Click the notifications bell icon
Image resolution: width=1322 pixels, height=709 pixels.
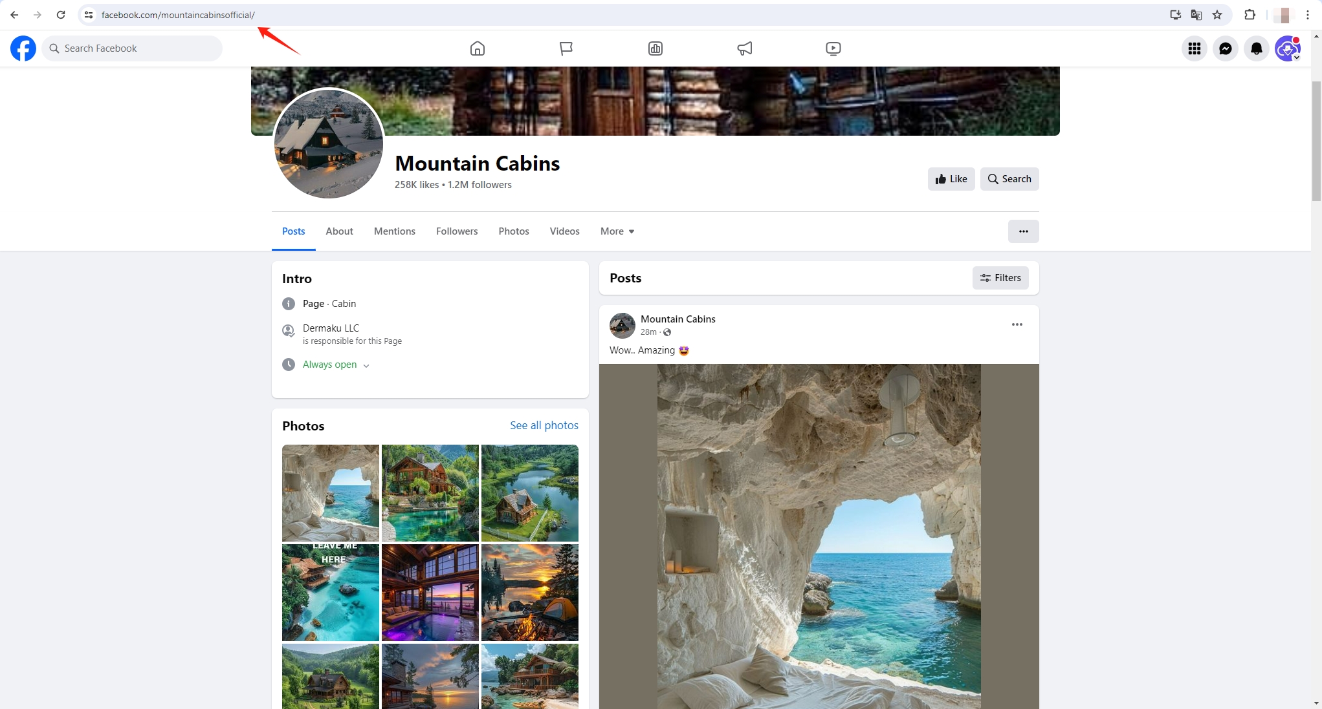[x=1257, y=48]
